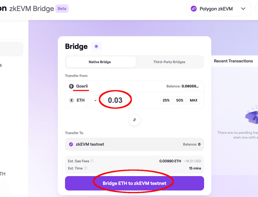Play the Bridge tutorial video icon
This screenshot has width=258, height=197.
tap(96, 46)
